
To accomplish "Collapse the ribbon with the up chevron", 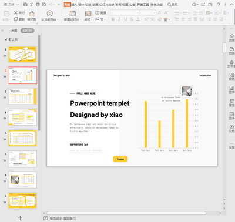I will click(231, 4).
